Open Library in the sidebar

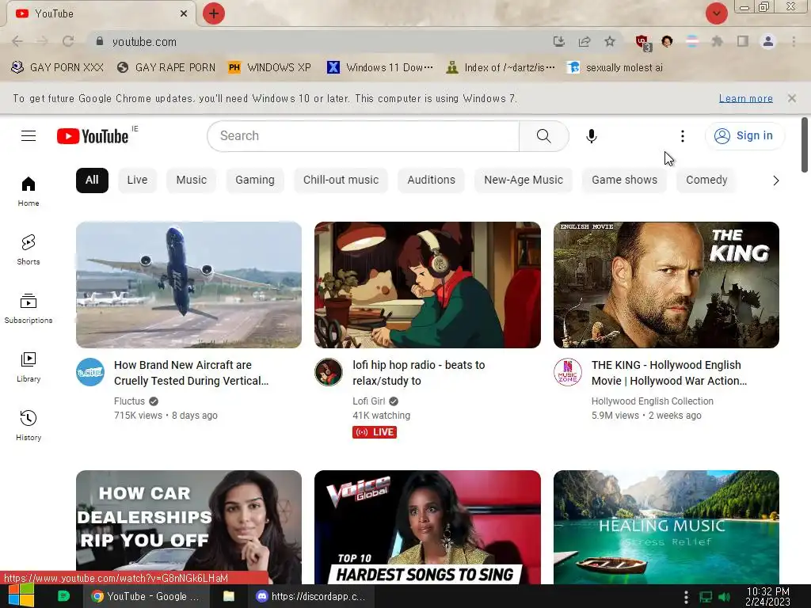[29, 367]
